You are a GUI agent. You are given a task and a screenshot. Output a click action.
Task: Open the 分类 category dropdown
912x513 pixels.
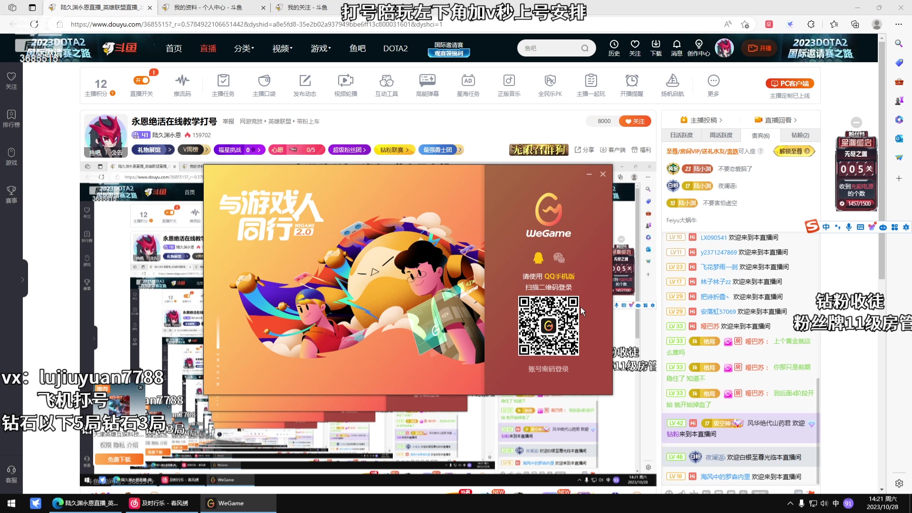pos(244,48)
